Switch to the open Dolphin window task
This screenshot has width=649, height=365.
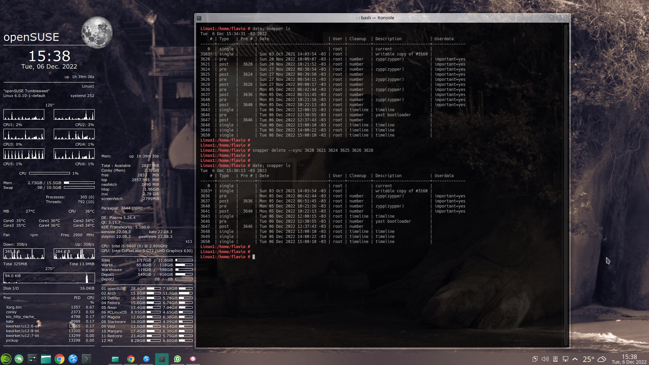click(115, 359)
